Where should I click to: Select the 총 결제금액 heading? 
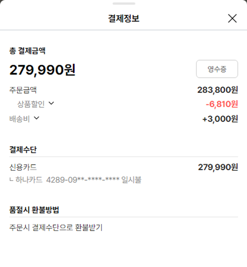click(27, 51)
